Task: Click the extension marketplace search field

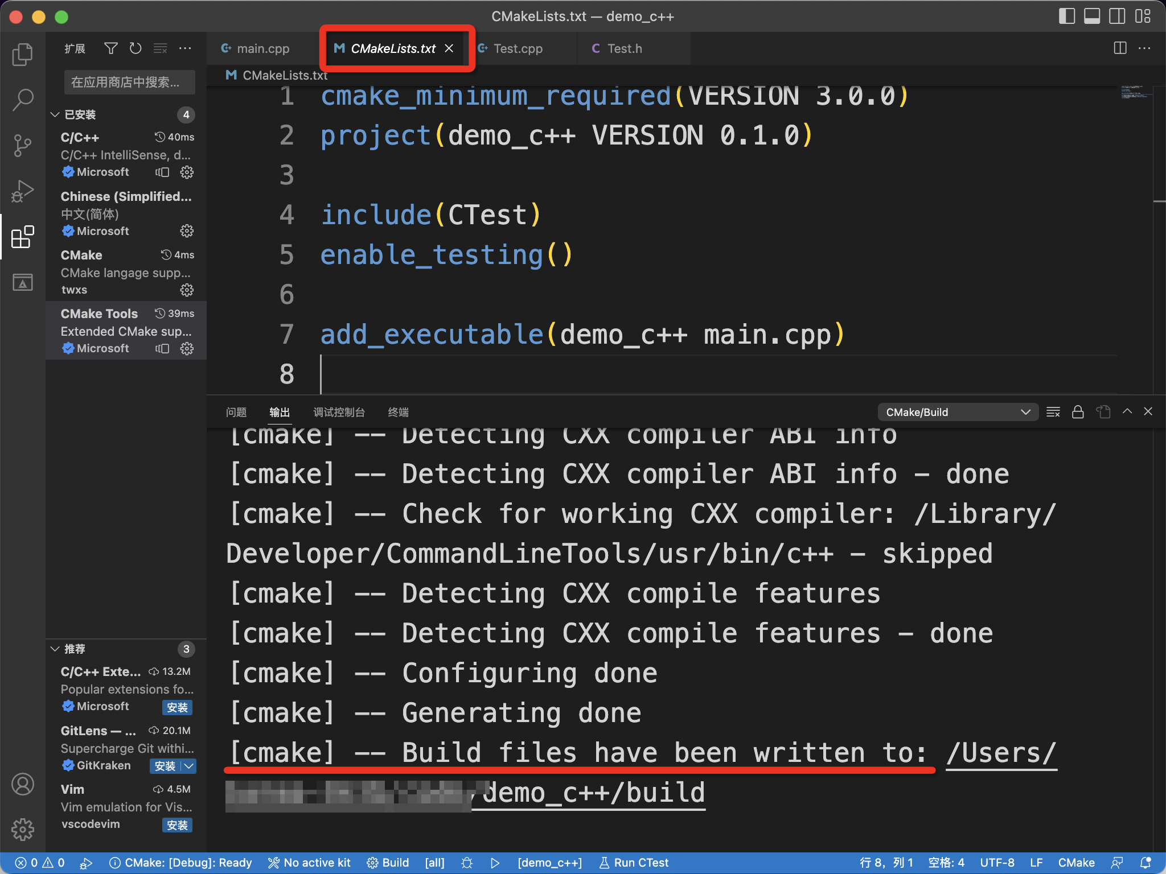Action: coord(129,83)
